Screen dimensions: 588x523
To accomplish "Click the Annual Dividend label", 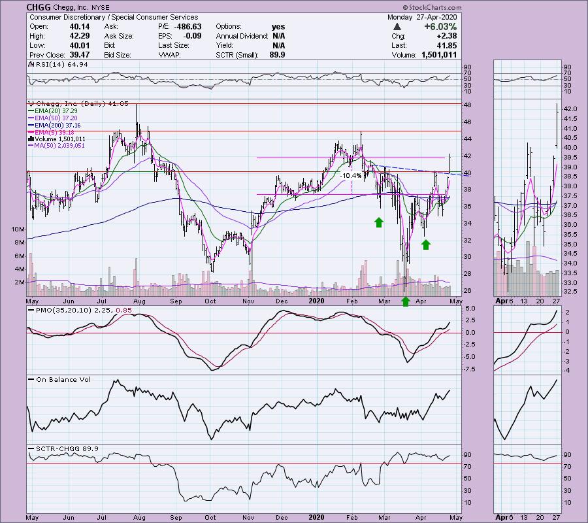I will [242, 36].
